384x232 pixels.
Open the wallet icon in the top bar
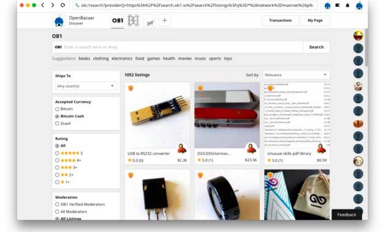click(338, 5)
